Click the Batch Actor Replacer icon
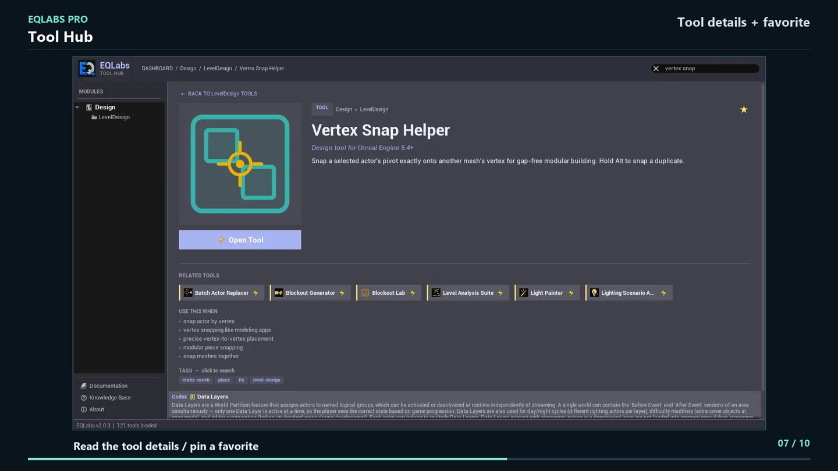The height and width of the screenshot is (471, 838). point(188,293)
